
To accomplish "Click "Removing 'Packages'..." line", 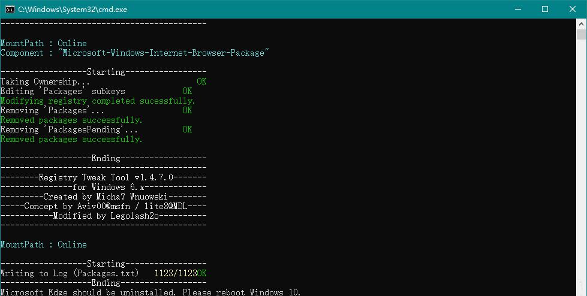I will coord(52,110).
